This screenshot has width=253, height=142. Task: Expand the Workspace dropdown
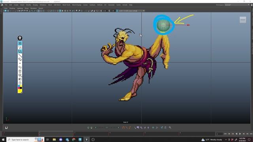pyautogui.click(x=237, y=5)
